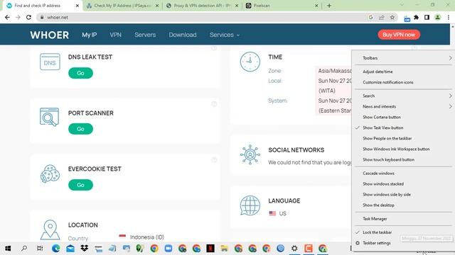Open Windows Start menu
The width and height of the screenshot is (455, 255).
[8, 249]
